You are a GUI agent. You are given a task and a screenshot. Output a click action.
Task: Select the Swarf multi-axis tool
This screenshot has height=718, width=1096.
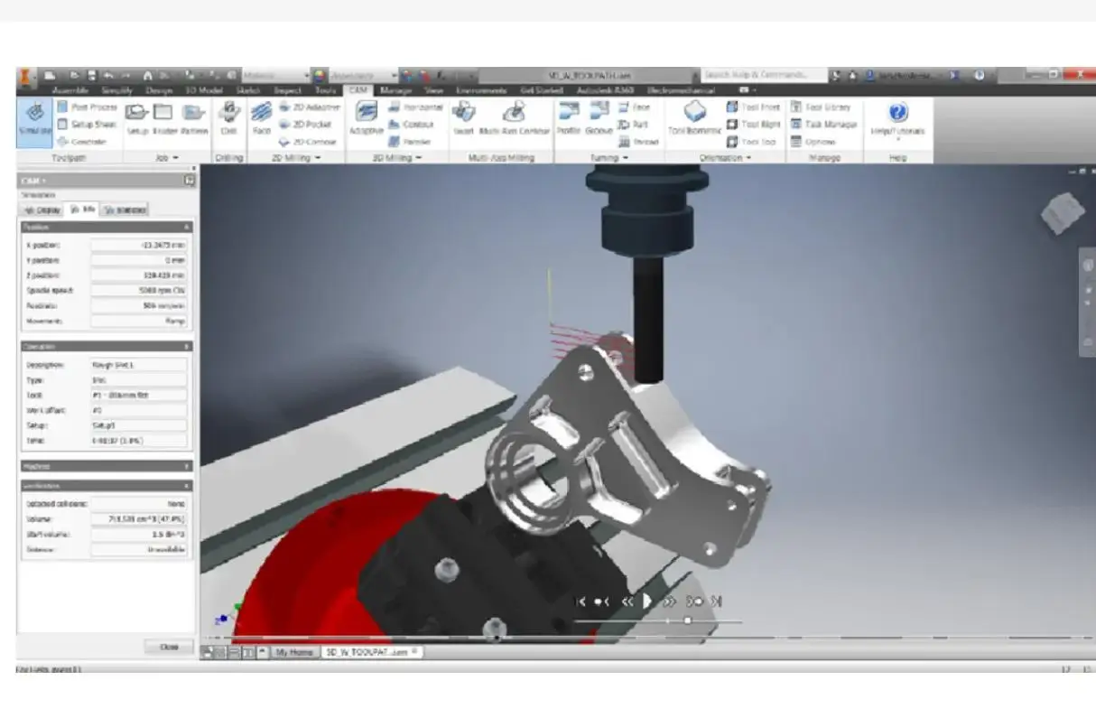coord(463,117)
